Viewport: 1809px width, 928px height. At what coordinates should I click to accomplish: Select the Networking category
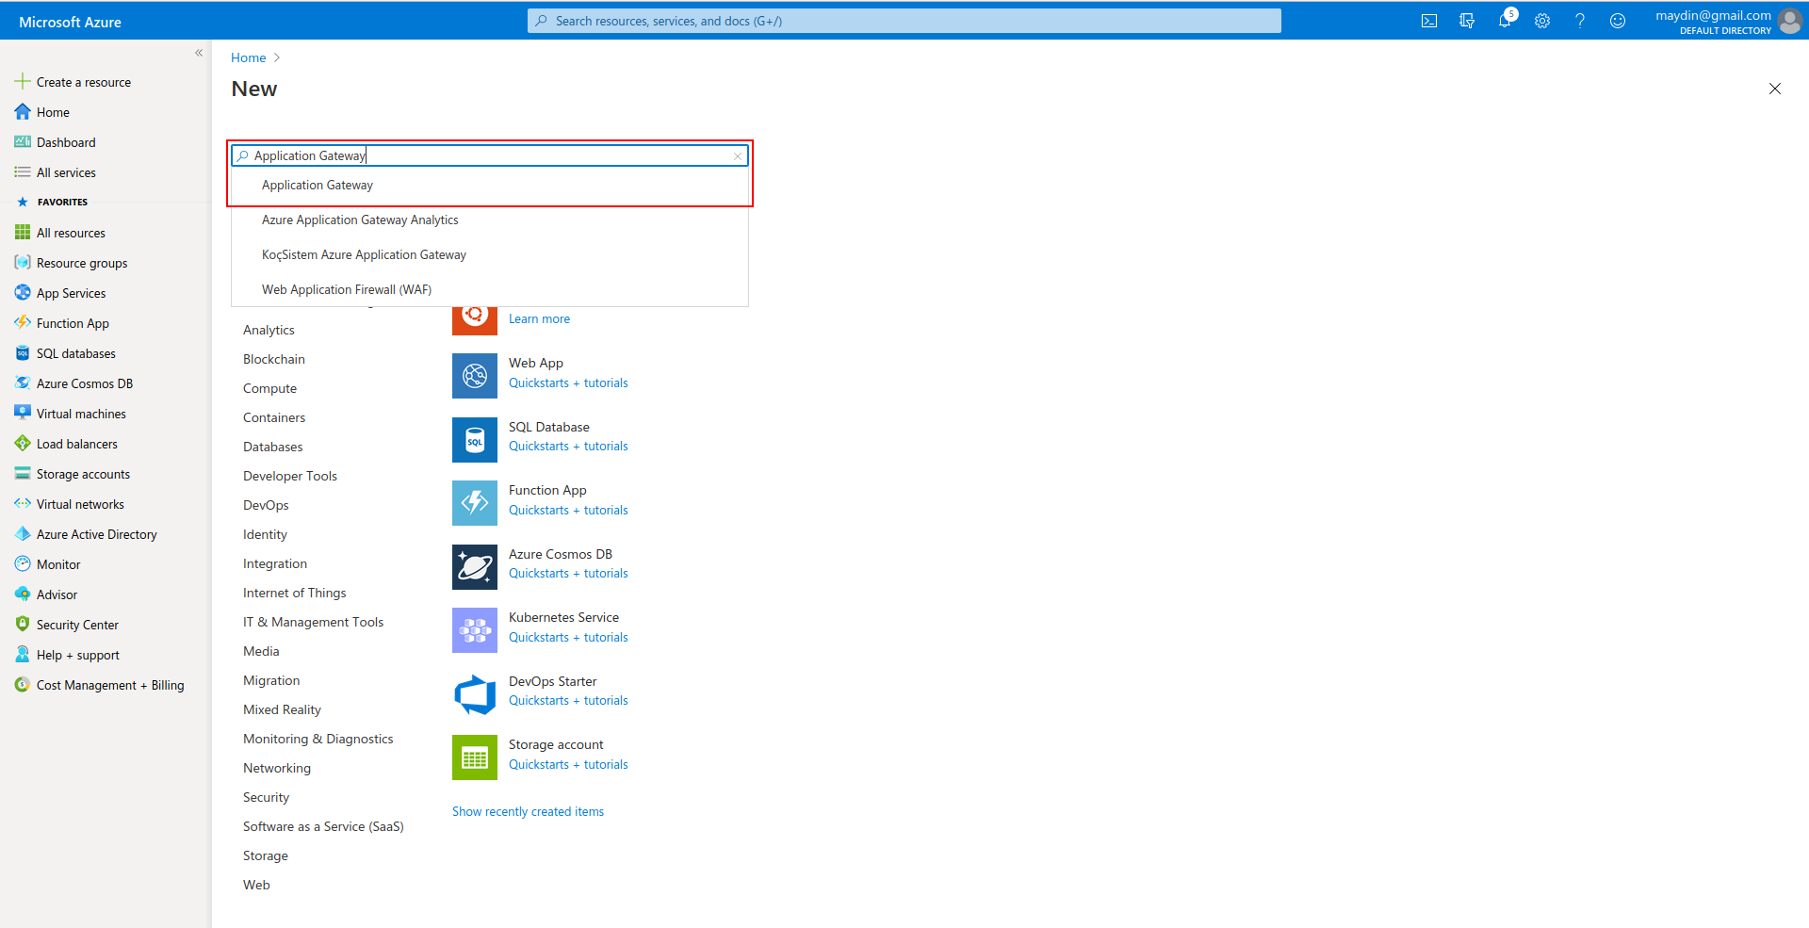277,769
